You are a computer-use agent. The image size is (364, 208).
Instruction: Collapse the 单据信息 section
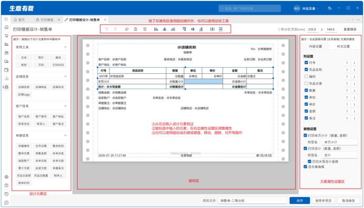tap(66, 135)
